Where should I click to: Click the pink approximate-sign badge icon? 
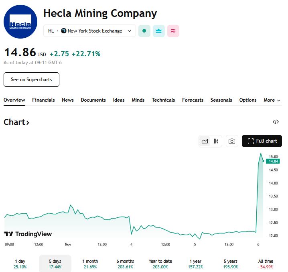pos(173,31)
